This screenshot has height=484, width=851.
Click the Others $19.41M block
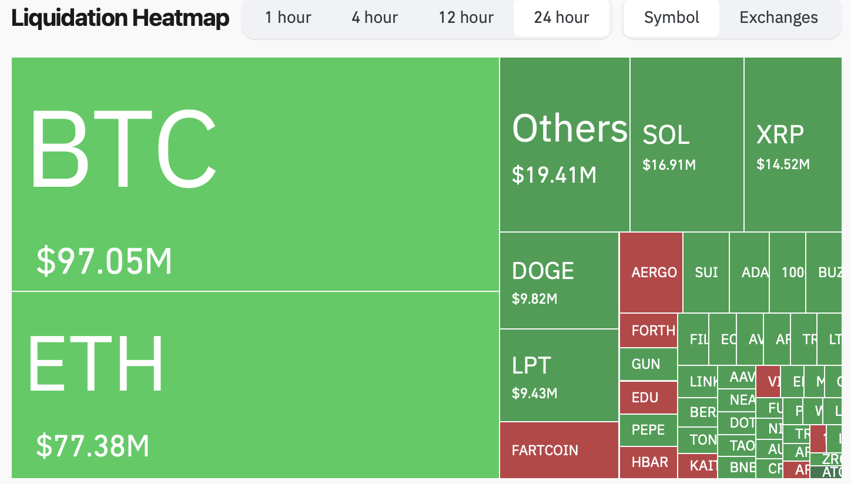point(564,144)
